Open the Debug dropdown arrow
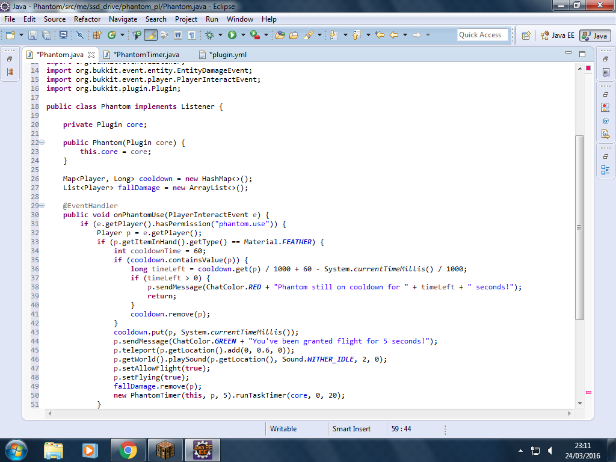 (x=220, y=35)
